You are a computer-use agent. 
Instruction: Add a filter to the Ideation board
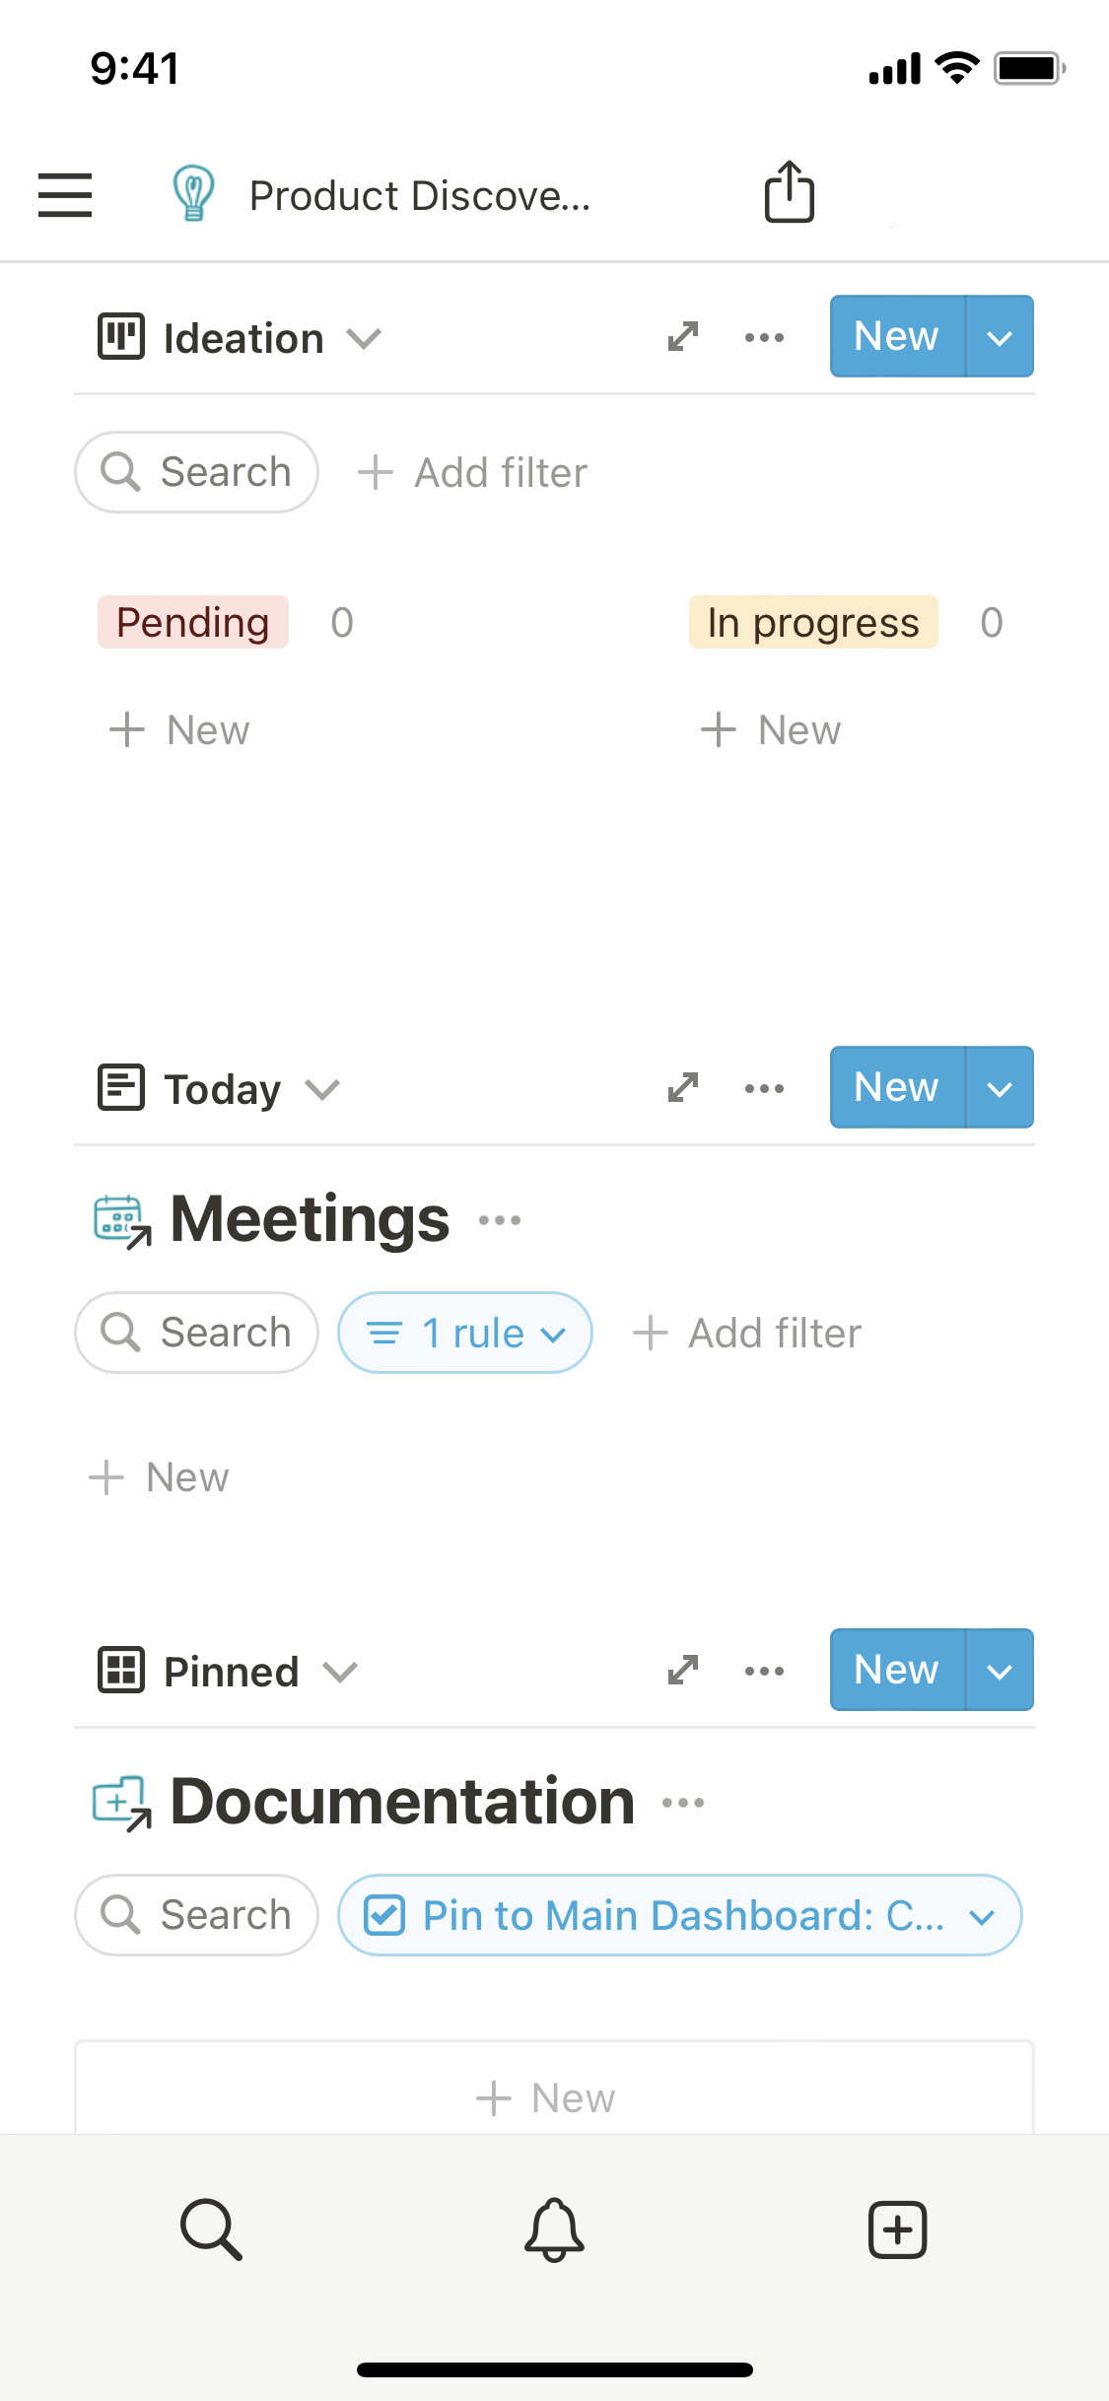(473, 473)
